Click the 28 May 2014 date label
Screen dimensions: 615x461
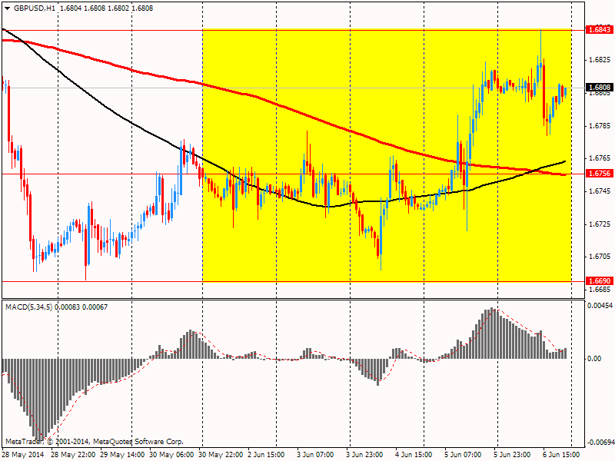(x=23, y=455)
